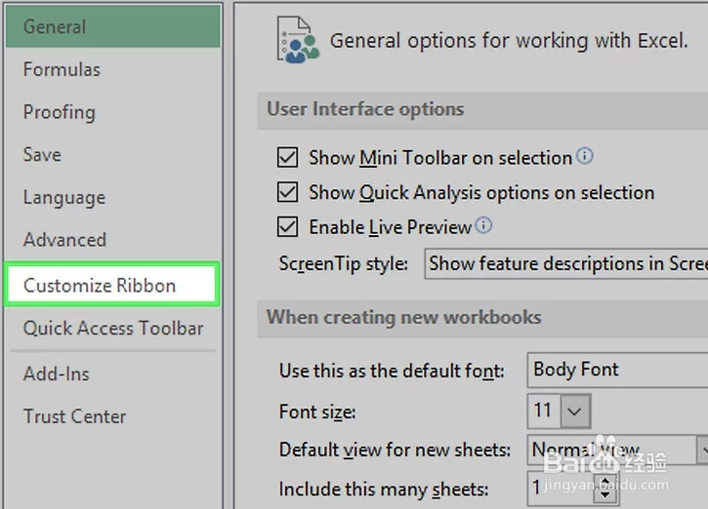Uncheck Show Mini Toolbar on selection
The height and width of the screenshot is (509, 708).
(287, 158)
